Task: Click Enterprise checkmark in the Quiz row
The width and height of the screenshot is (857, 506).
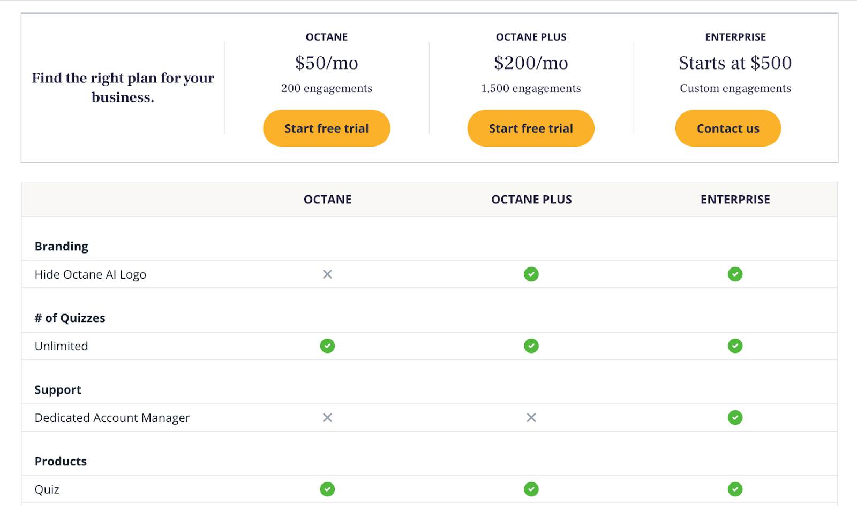Action: point(735,489)
